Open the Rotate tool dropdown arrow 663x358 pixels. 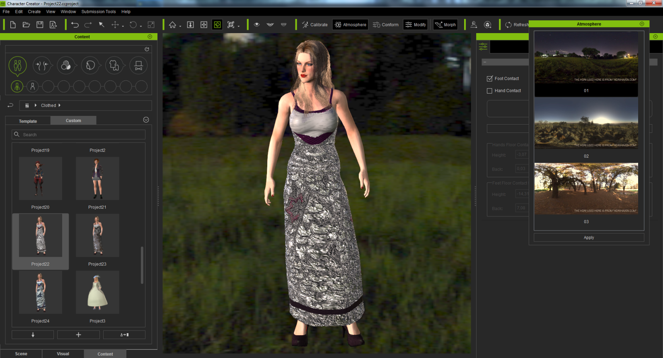pos(141,26)
